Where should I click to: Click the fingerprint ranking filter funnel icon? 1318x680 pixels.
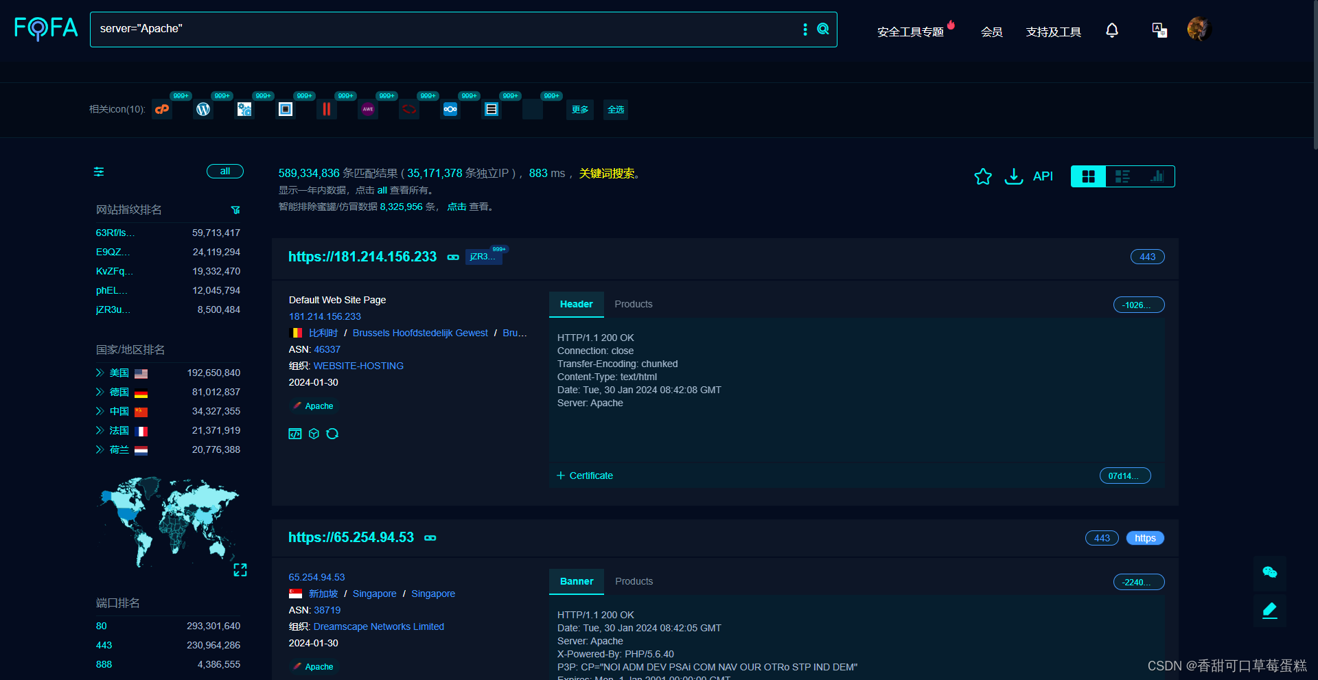[x=235, y=210]
